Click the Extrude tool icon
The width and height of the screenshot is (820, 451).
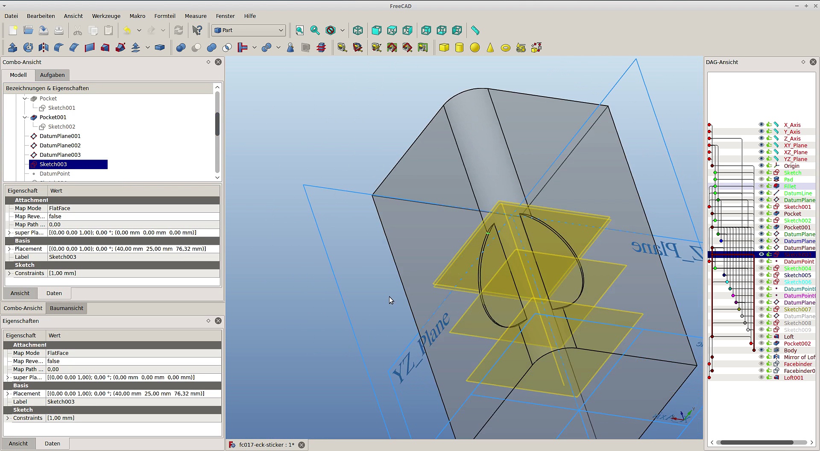click(13, 47)
